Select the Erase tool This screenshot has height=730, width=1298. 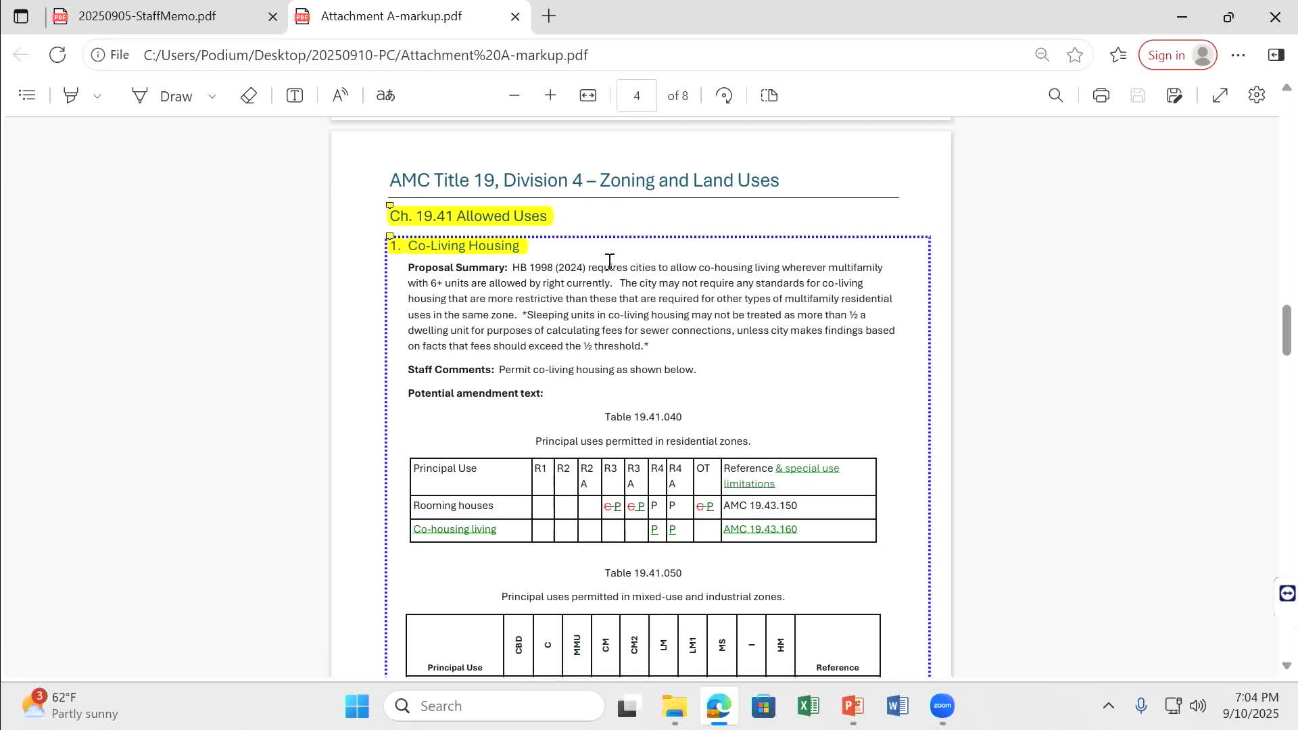[x=248, y=95]
